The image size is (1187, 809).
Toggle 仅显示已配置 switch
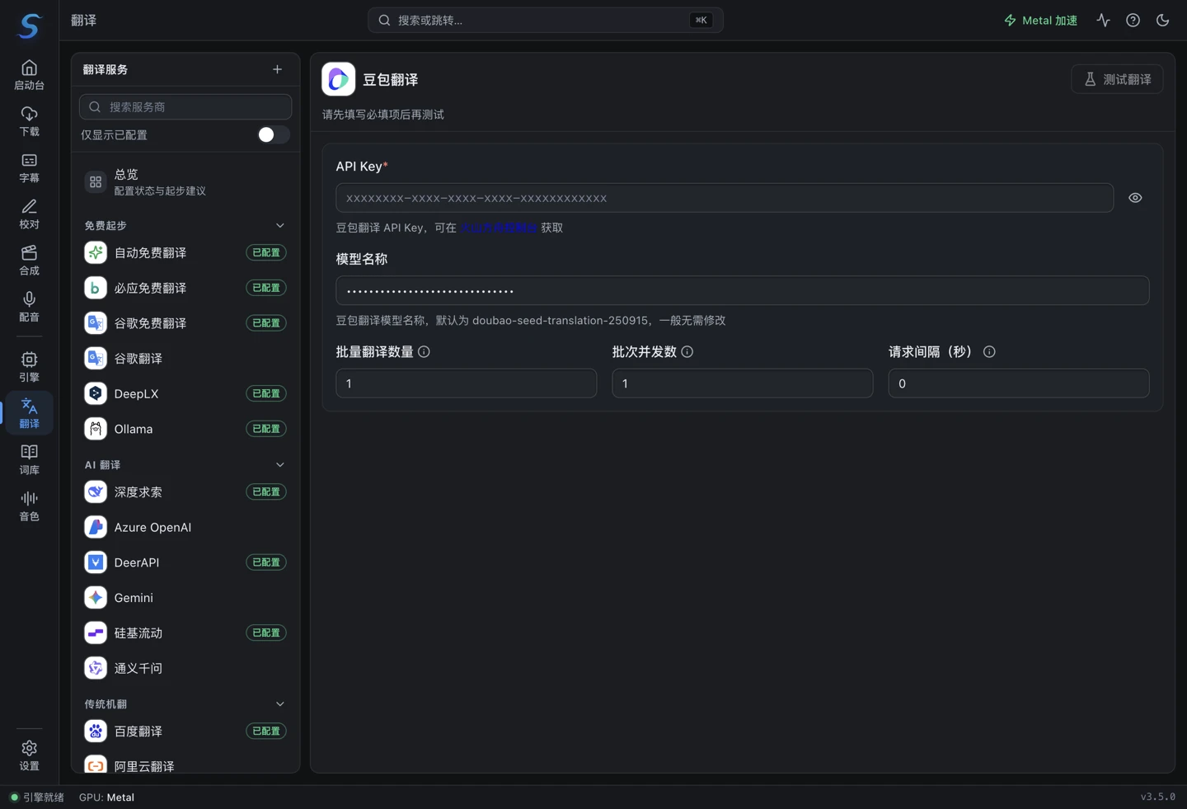point(273,134)
